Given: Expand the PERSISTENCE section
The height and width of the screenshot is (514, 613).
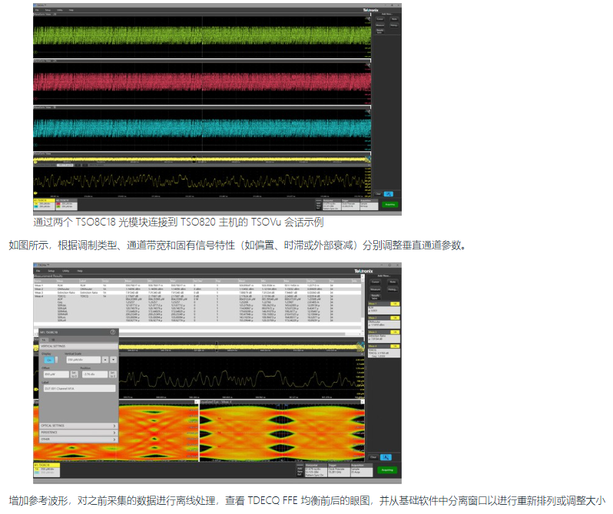Looking at the screenshot, I should 78,433.
